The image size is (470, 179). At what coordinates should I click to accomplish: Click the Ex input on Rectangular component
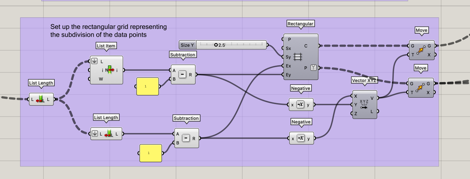[x=288, y=66]
